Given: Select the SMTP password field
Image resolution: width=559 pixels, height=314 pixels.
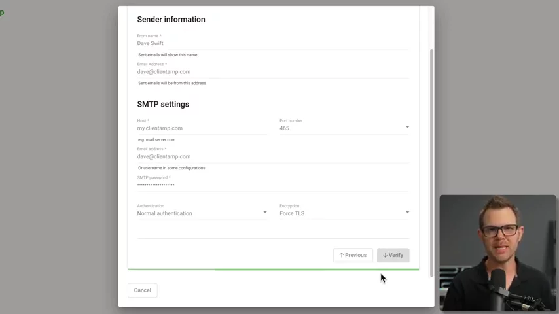Looking at the screenshot, I should point(272,185).
